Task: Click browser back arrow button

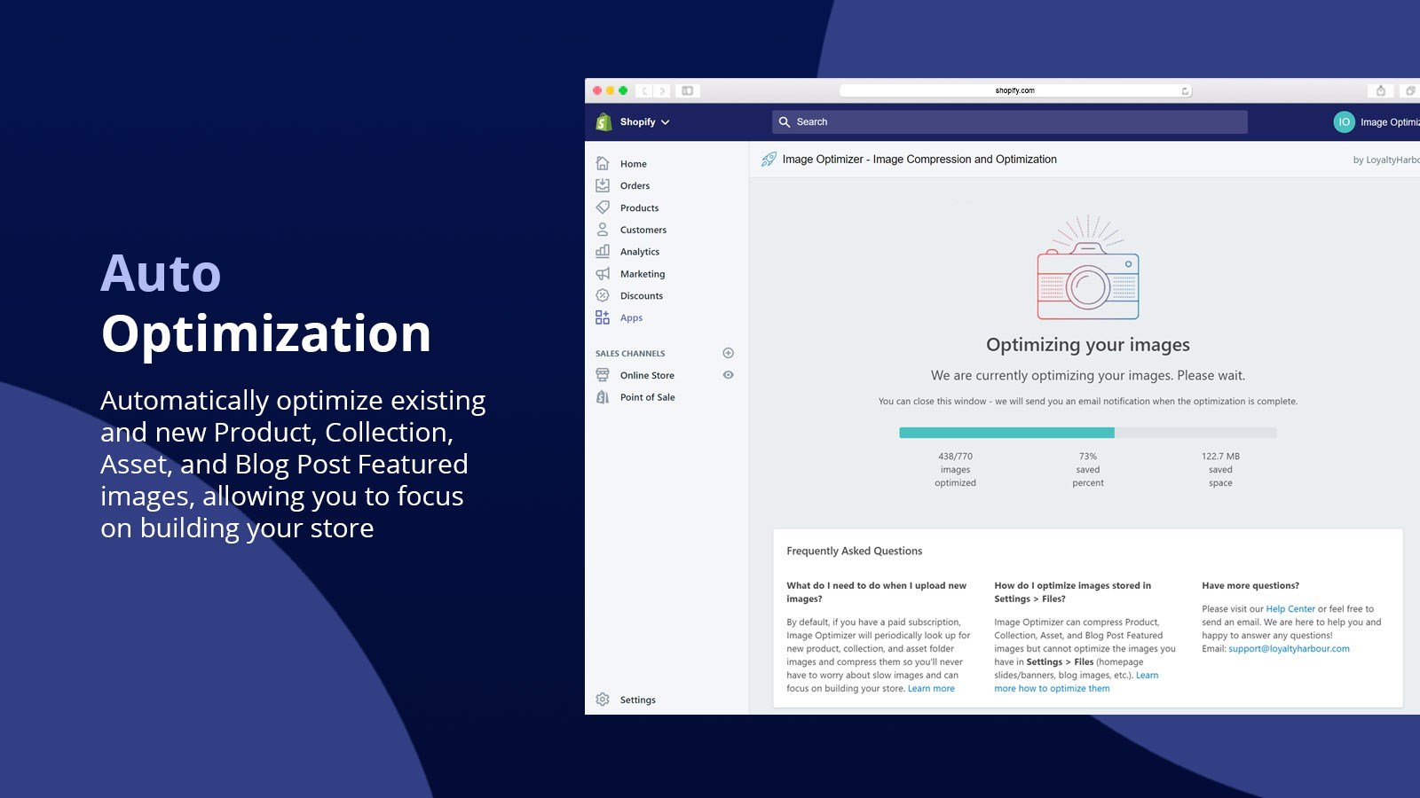Action: (645, 90)
